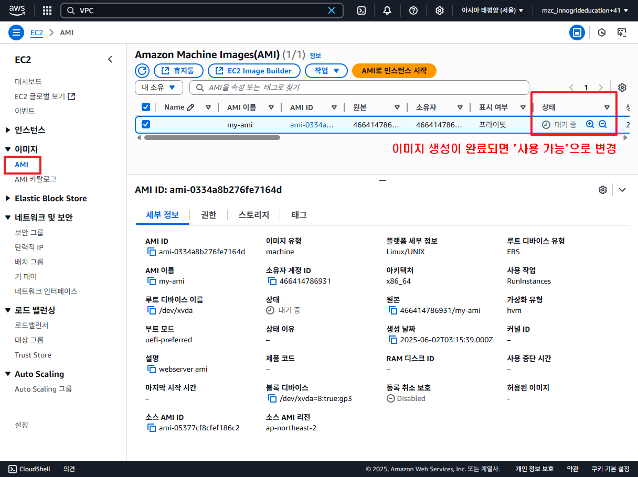
Task: Zoom out filter on status 대기 중
Action: click(x=603, y=124)
